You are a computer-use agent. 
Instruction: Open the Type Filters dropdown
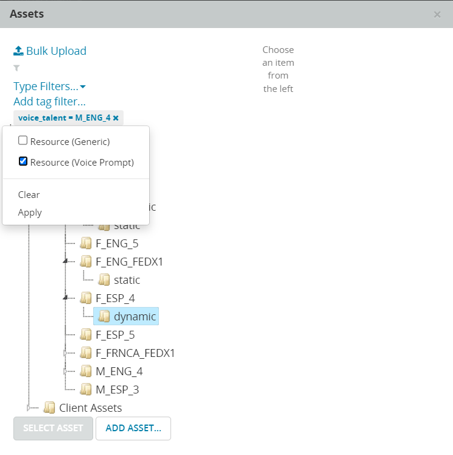pyautogui.click(x=49, y=86)
